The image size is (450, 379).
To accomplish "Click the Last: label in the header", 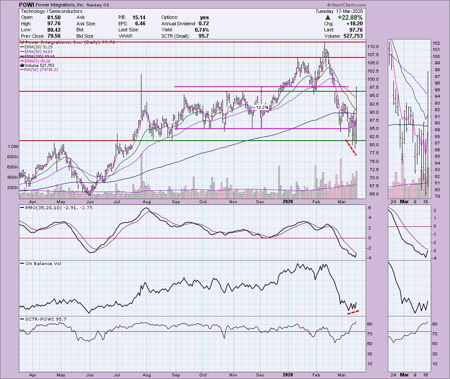I will click(329, 30).
